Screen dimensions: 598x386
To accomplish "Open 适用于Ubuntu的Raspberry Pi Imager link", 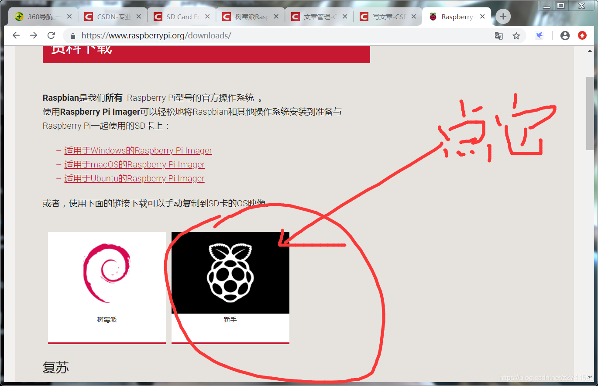I will point(134,178).
